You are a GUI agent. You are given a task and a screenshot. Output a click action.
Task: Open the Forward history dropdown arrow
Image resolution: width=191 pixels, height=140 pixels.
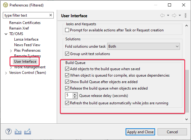(x=180, y=16)
